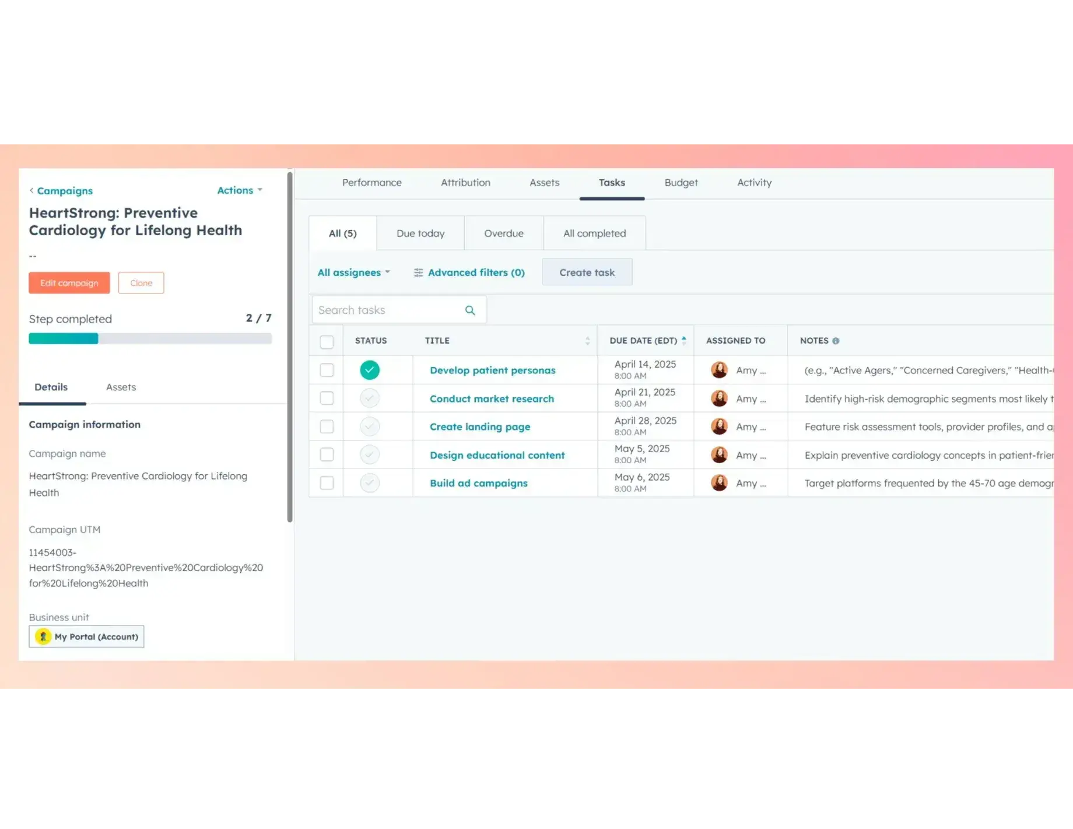Click the Step completed progress bar
Screen dimensions: 1073x829
click(150, 338)
